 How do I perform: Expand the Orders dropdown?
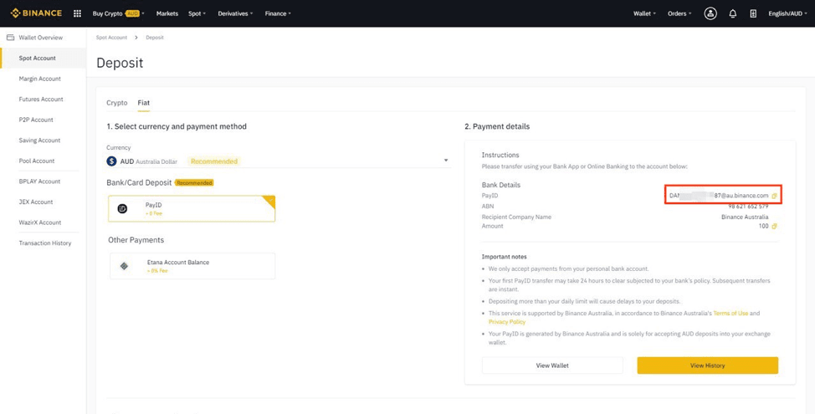(679, 13)
